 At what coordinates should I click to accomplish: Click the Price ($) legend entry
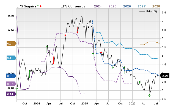(x=148, y=12)
